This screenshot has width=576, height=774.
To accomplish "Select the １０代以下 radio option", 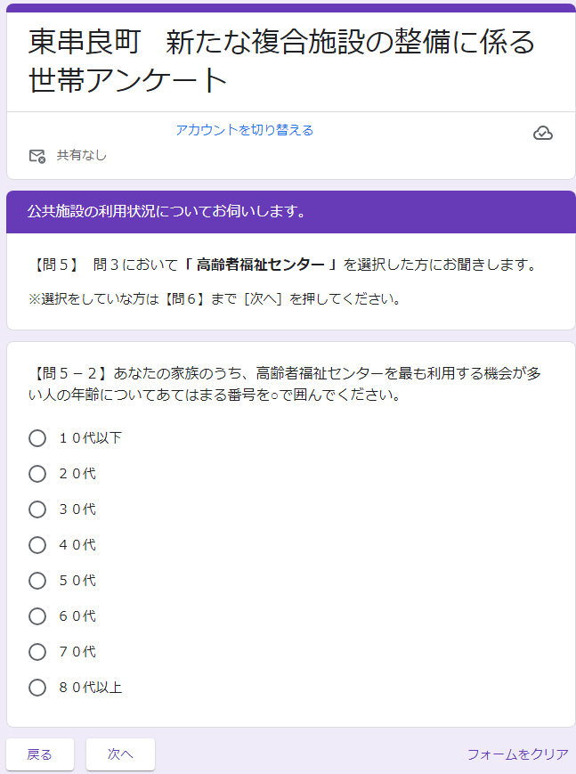I will (37, 438).
